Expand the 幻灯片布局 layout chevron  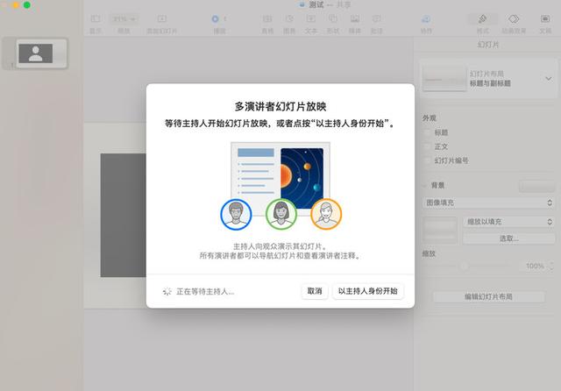[x=548, y=78]
